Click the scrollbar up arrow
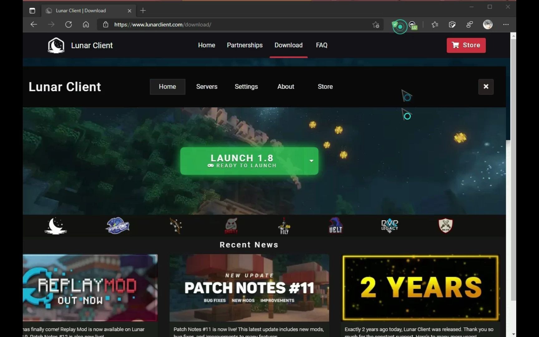This screenshot has height=337, width=539. pyautogui.click(x=513, y=36)
